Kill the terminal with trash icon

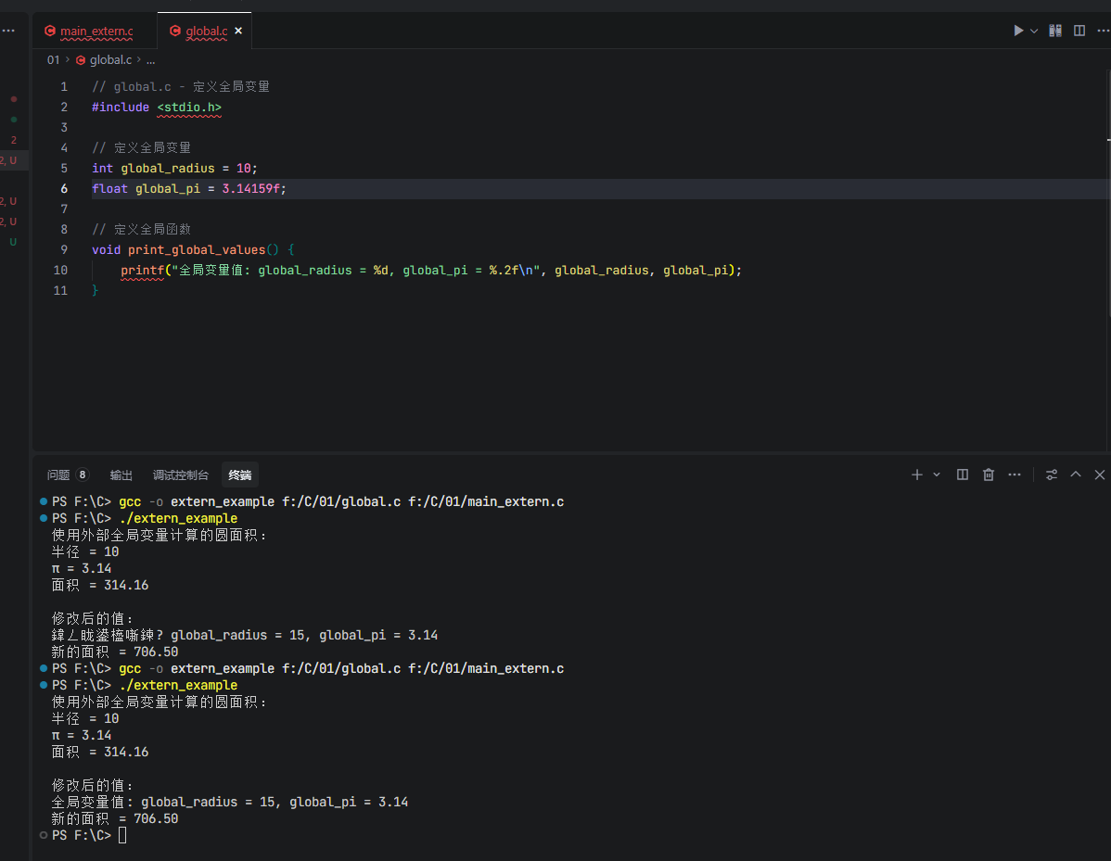point(989,475)
